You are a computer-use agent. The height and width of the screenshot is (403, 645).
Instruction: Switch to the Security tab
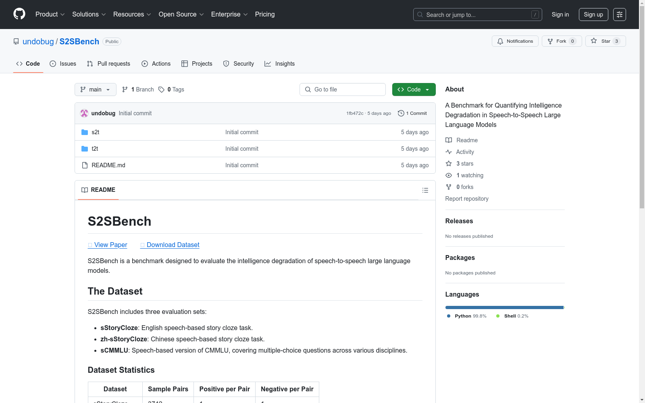(x=239, y=64)
